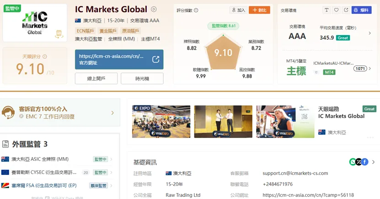Click the T text icon
This screenshot has height=199, width=380.
(x=326, y=10)
